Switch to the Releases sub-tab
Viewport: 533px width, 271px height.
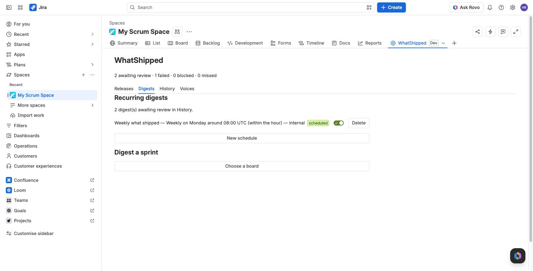click(124, 88)
